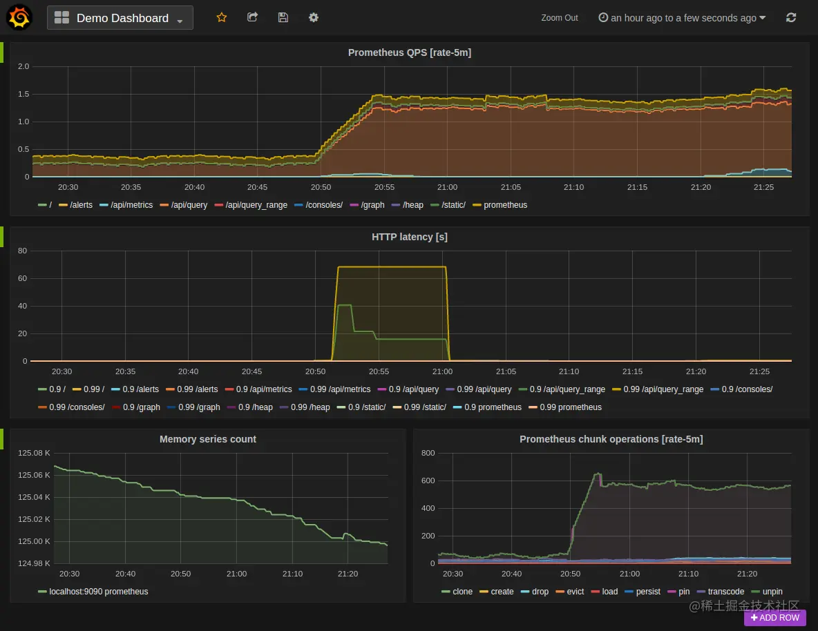Toggle the 0.9 /heap latency series

256,407
